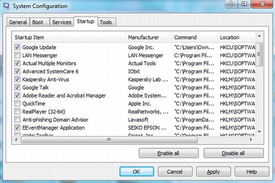Enable the LAN Messenger startup item
This screenshot has width=275, height=183.
pos(17,55)
